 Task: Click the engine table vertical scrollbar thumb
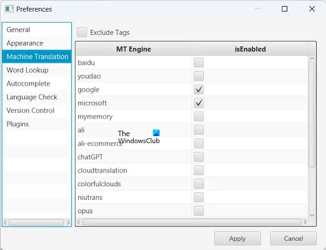(x=312, y=115)
